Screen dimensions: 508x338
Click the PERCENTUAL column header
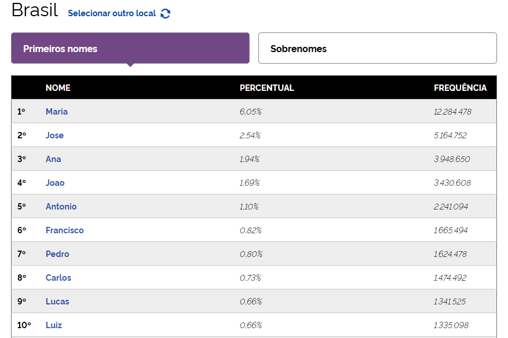(x=267, y=88)
